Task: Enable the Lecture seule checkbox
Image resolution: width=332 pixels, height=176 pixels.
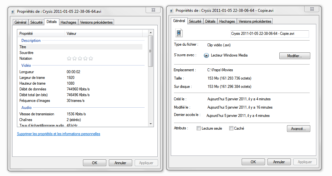Action: tap(199, 128)
